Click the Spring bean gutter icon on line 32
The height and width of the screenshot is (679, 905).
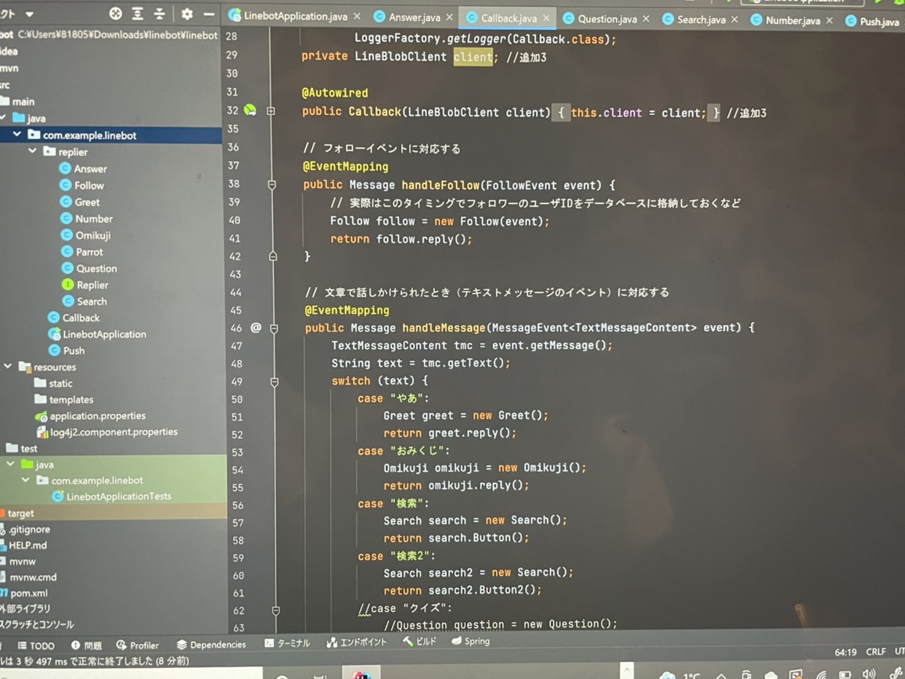(250, 110)
